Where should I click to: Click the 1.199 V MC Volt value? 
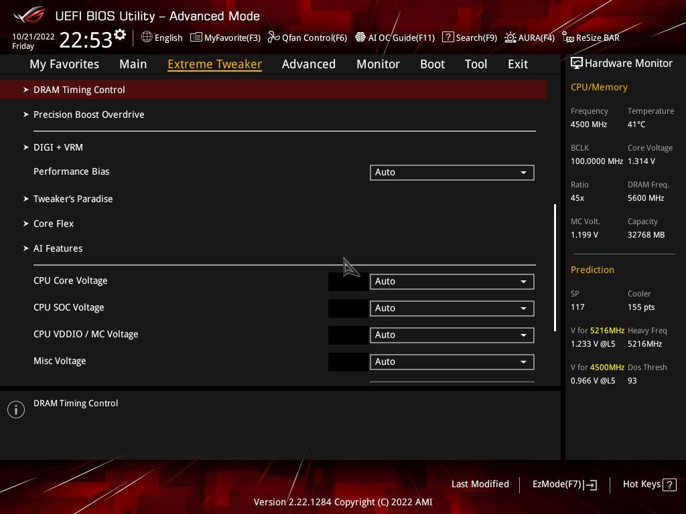pyautogui.click(x=584, y=235)
